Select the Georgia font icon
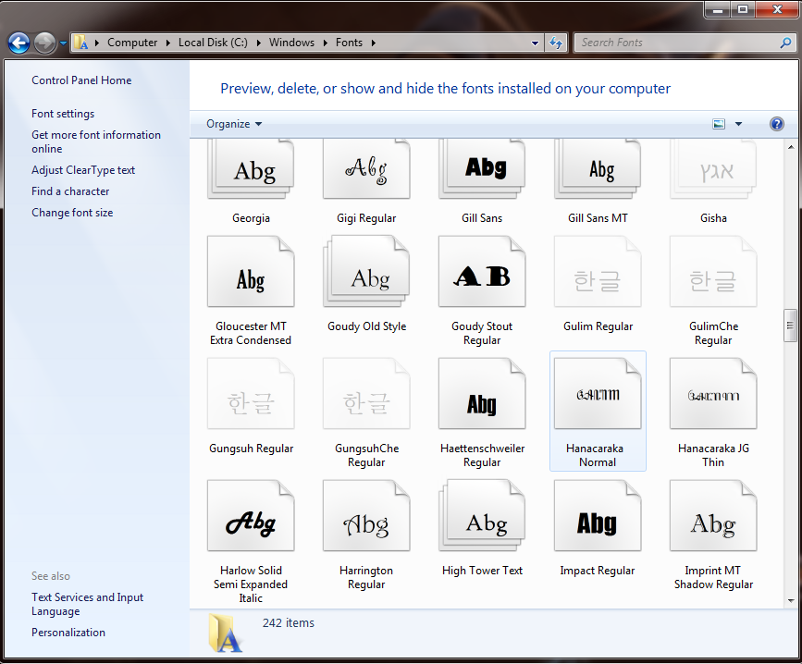Viewport: 802px width, 664px height. (251, 170)
